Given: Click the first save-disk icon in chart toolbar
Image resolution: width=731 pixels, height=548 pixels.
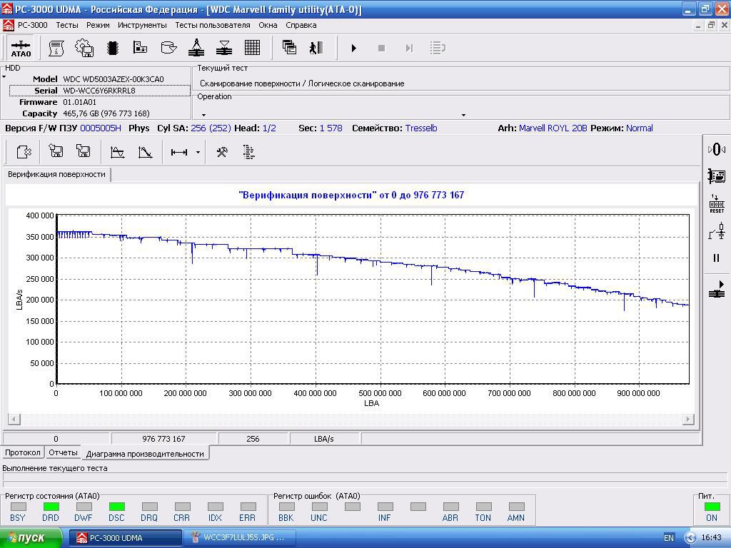Looking at the screenshot, I should click(56, 152).
